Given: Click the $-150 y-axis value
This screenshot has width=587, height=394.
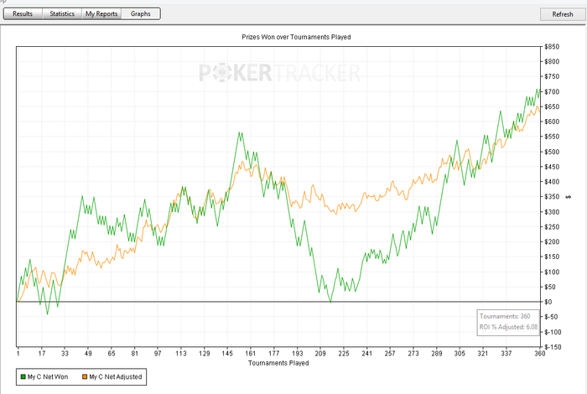Looking at the screenshot, I should coord(553,347).
